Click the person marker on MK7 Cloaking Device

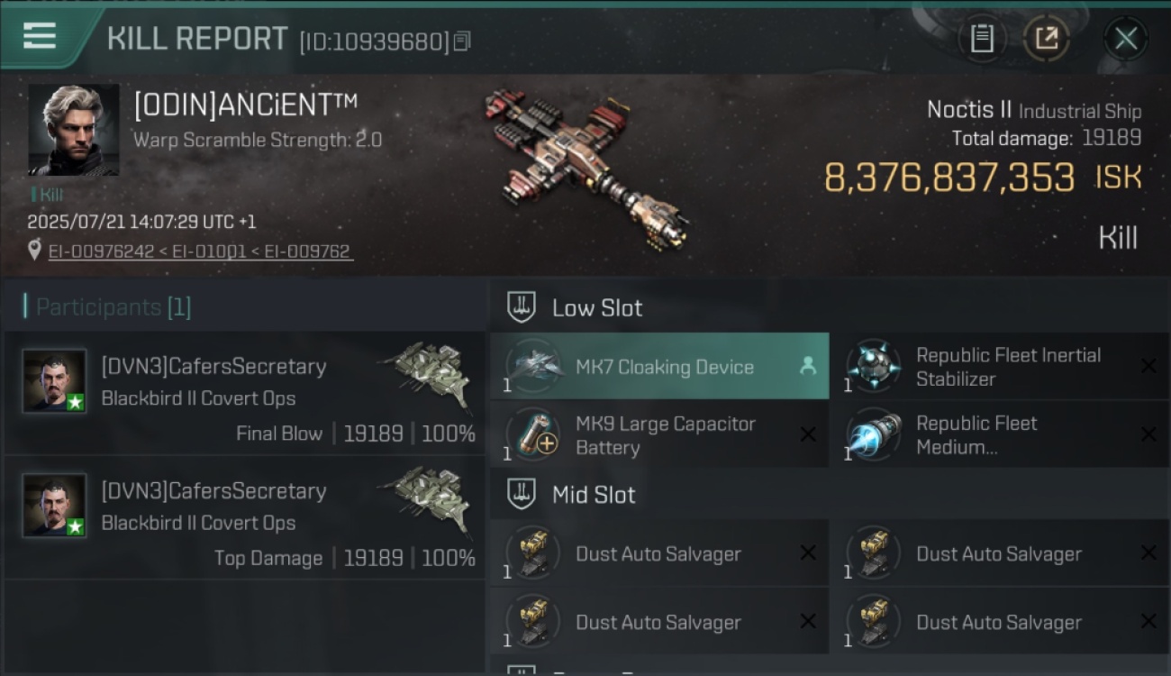pos(808,365)
